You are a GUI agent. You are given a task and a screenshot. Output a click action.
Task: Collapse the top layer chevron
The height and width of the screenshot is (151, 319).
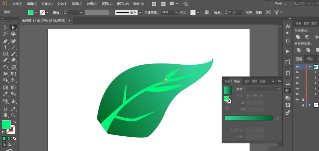pyautogui.click(x=310, y=67)
